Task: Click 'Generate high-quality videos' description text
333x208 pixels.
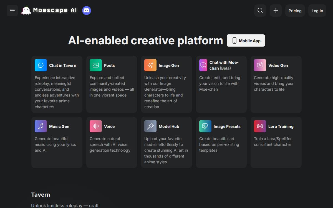Action: (274, 83)
